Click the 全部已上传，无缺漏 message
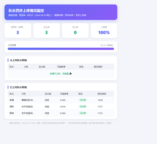The image size is (157, 144). tap(59, 74)
